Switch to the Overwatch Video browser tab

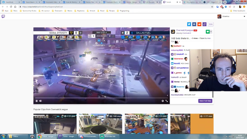point(51,2)
